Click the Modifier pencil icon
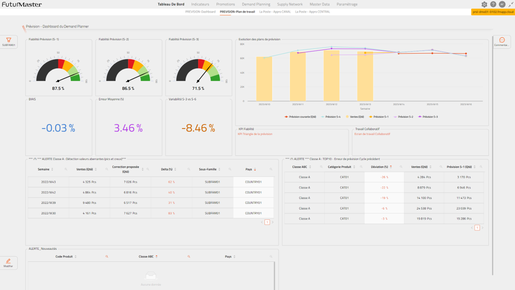Image resolution: width=515 pixels, height=290 pixels. tap(8, 261)
